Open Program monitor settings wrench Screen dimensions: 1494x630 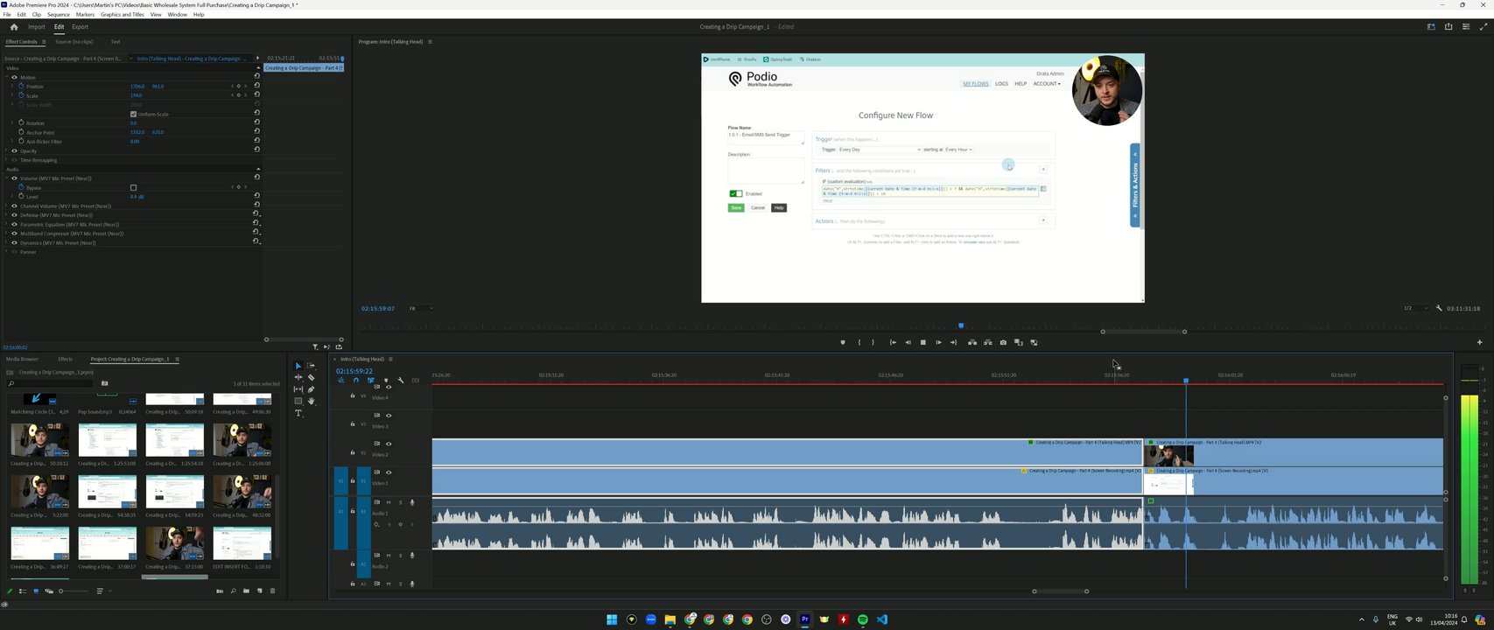1439,308
